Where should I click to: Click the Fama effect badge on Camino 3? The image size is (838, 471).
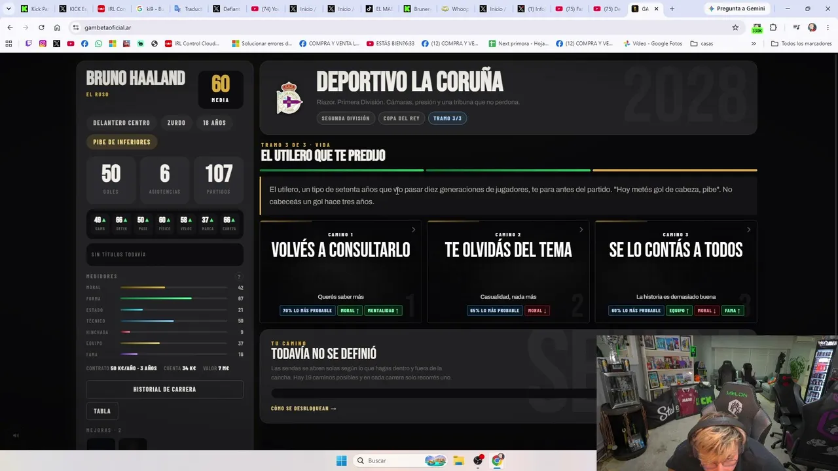[733, 311]
